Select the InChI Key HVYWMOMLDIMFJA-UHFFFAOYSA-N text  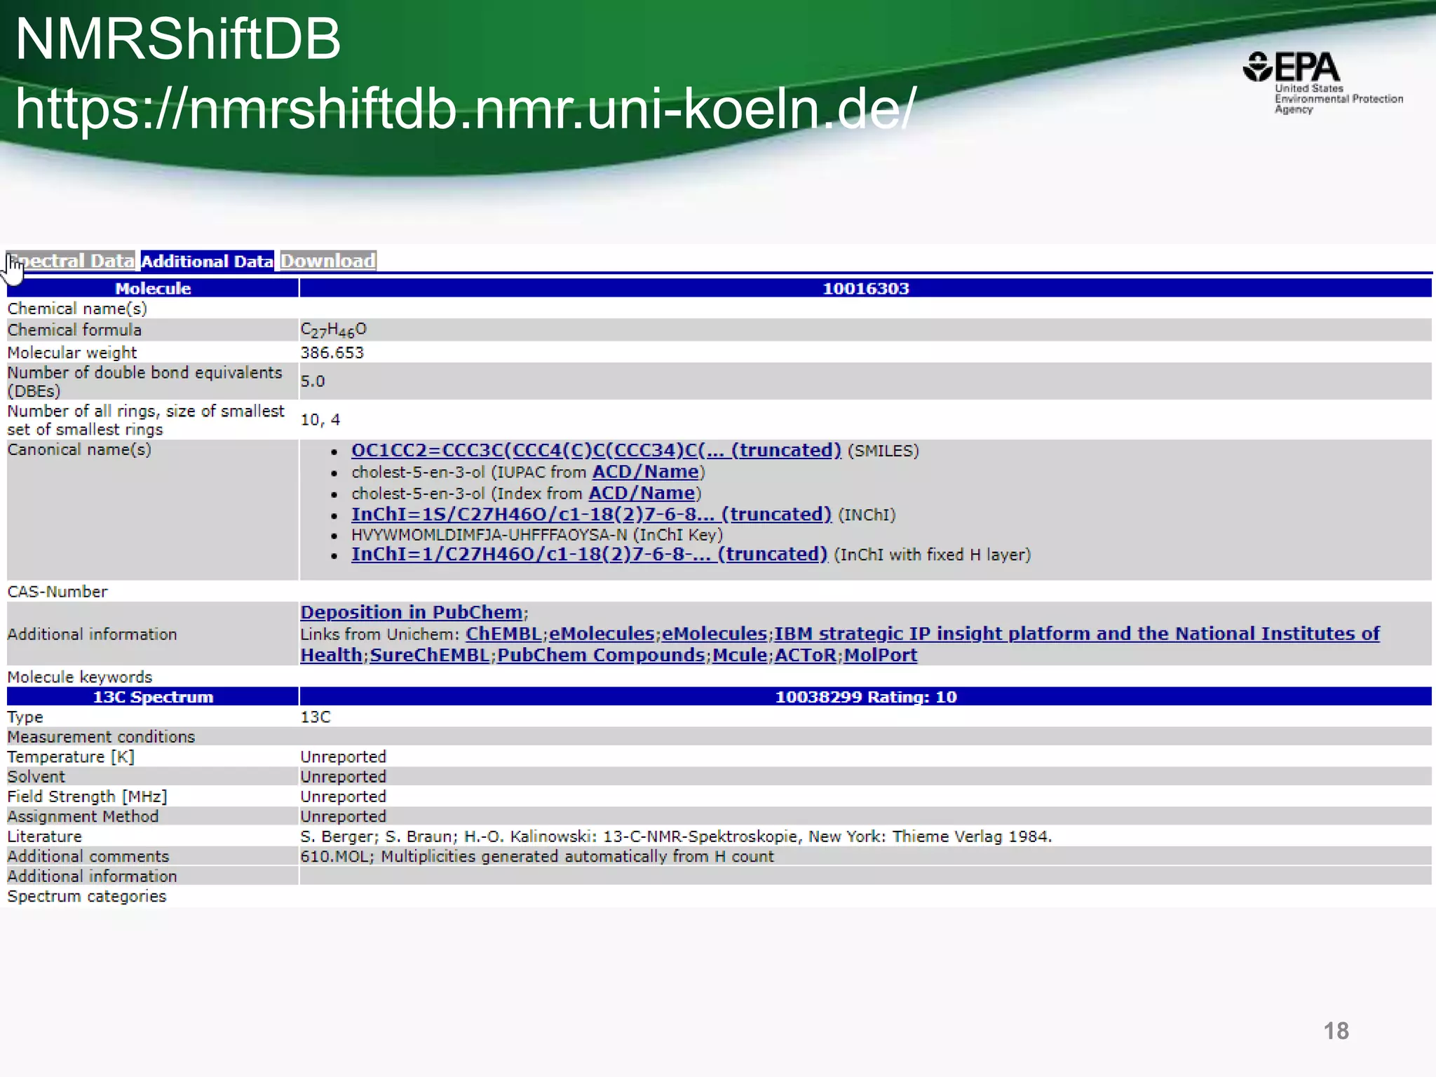(x=489, y=534)
